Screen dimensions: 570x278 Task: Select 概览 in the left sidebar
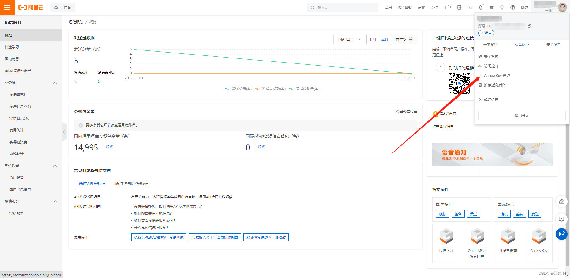[31, 35]
